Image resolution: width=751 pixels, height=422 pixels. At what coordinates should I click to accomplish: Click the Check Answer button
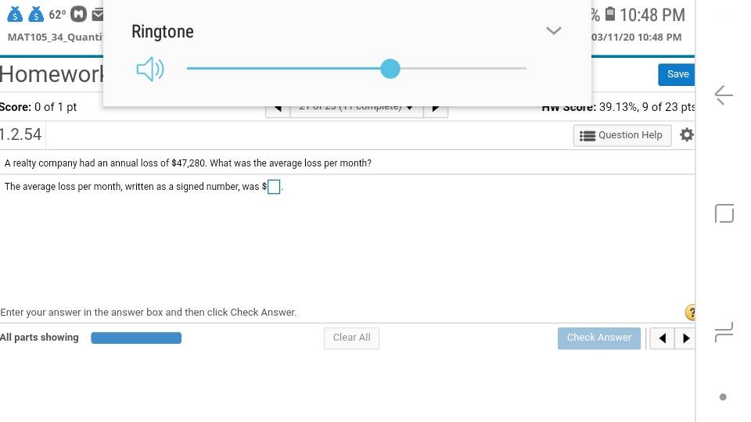point(598,338)
